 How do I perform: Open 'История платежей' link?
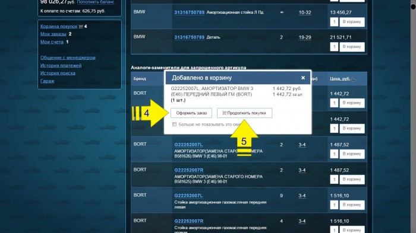click(x=61, y=66)
